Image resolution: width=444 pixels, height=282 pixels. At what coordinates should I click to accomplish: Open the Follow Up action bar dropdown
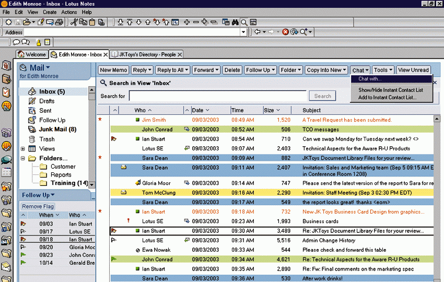pyautogui.click(x=260, y=70)
